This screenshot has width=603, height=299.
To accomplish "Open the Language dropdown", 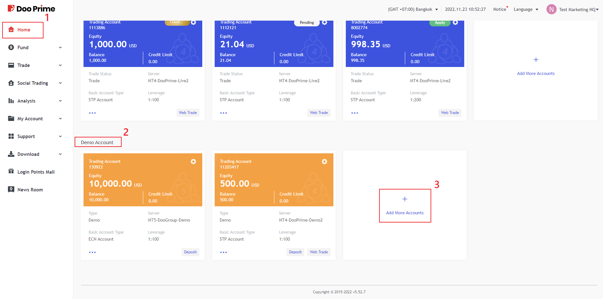I will [526, 10].
